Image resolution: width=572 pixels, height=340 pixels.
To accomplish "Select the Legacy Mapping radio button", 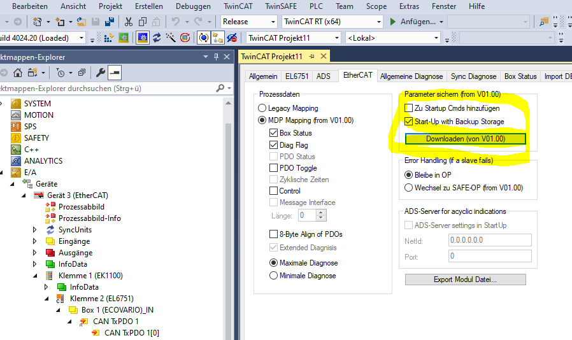I will coord(262,108).
